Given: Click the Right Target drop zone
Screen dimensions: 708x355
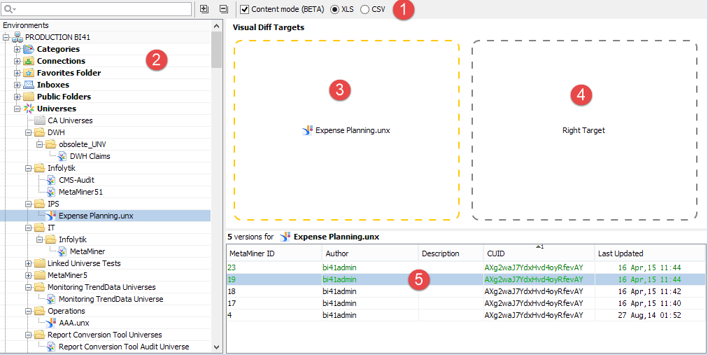Looking at the screenshot, I should pyautogui.click(x=585, y=130).
